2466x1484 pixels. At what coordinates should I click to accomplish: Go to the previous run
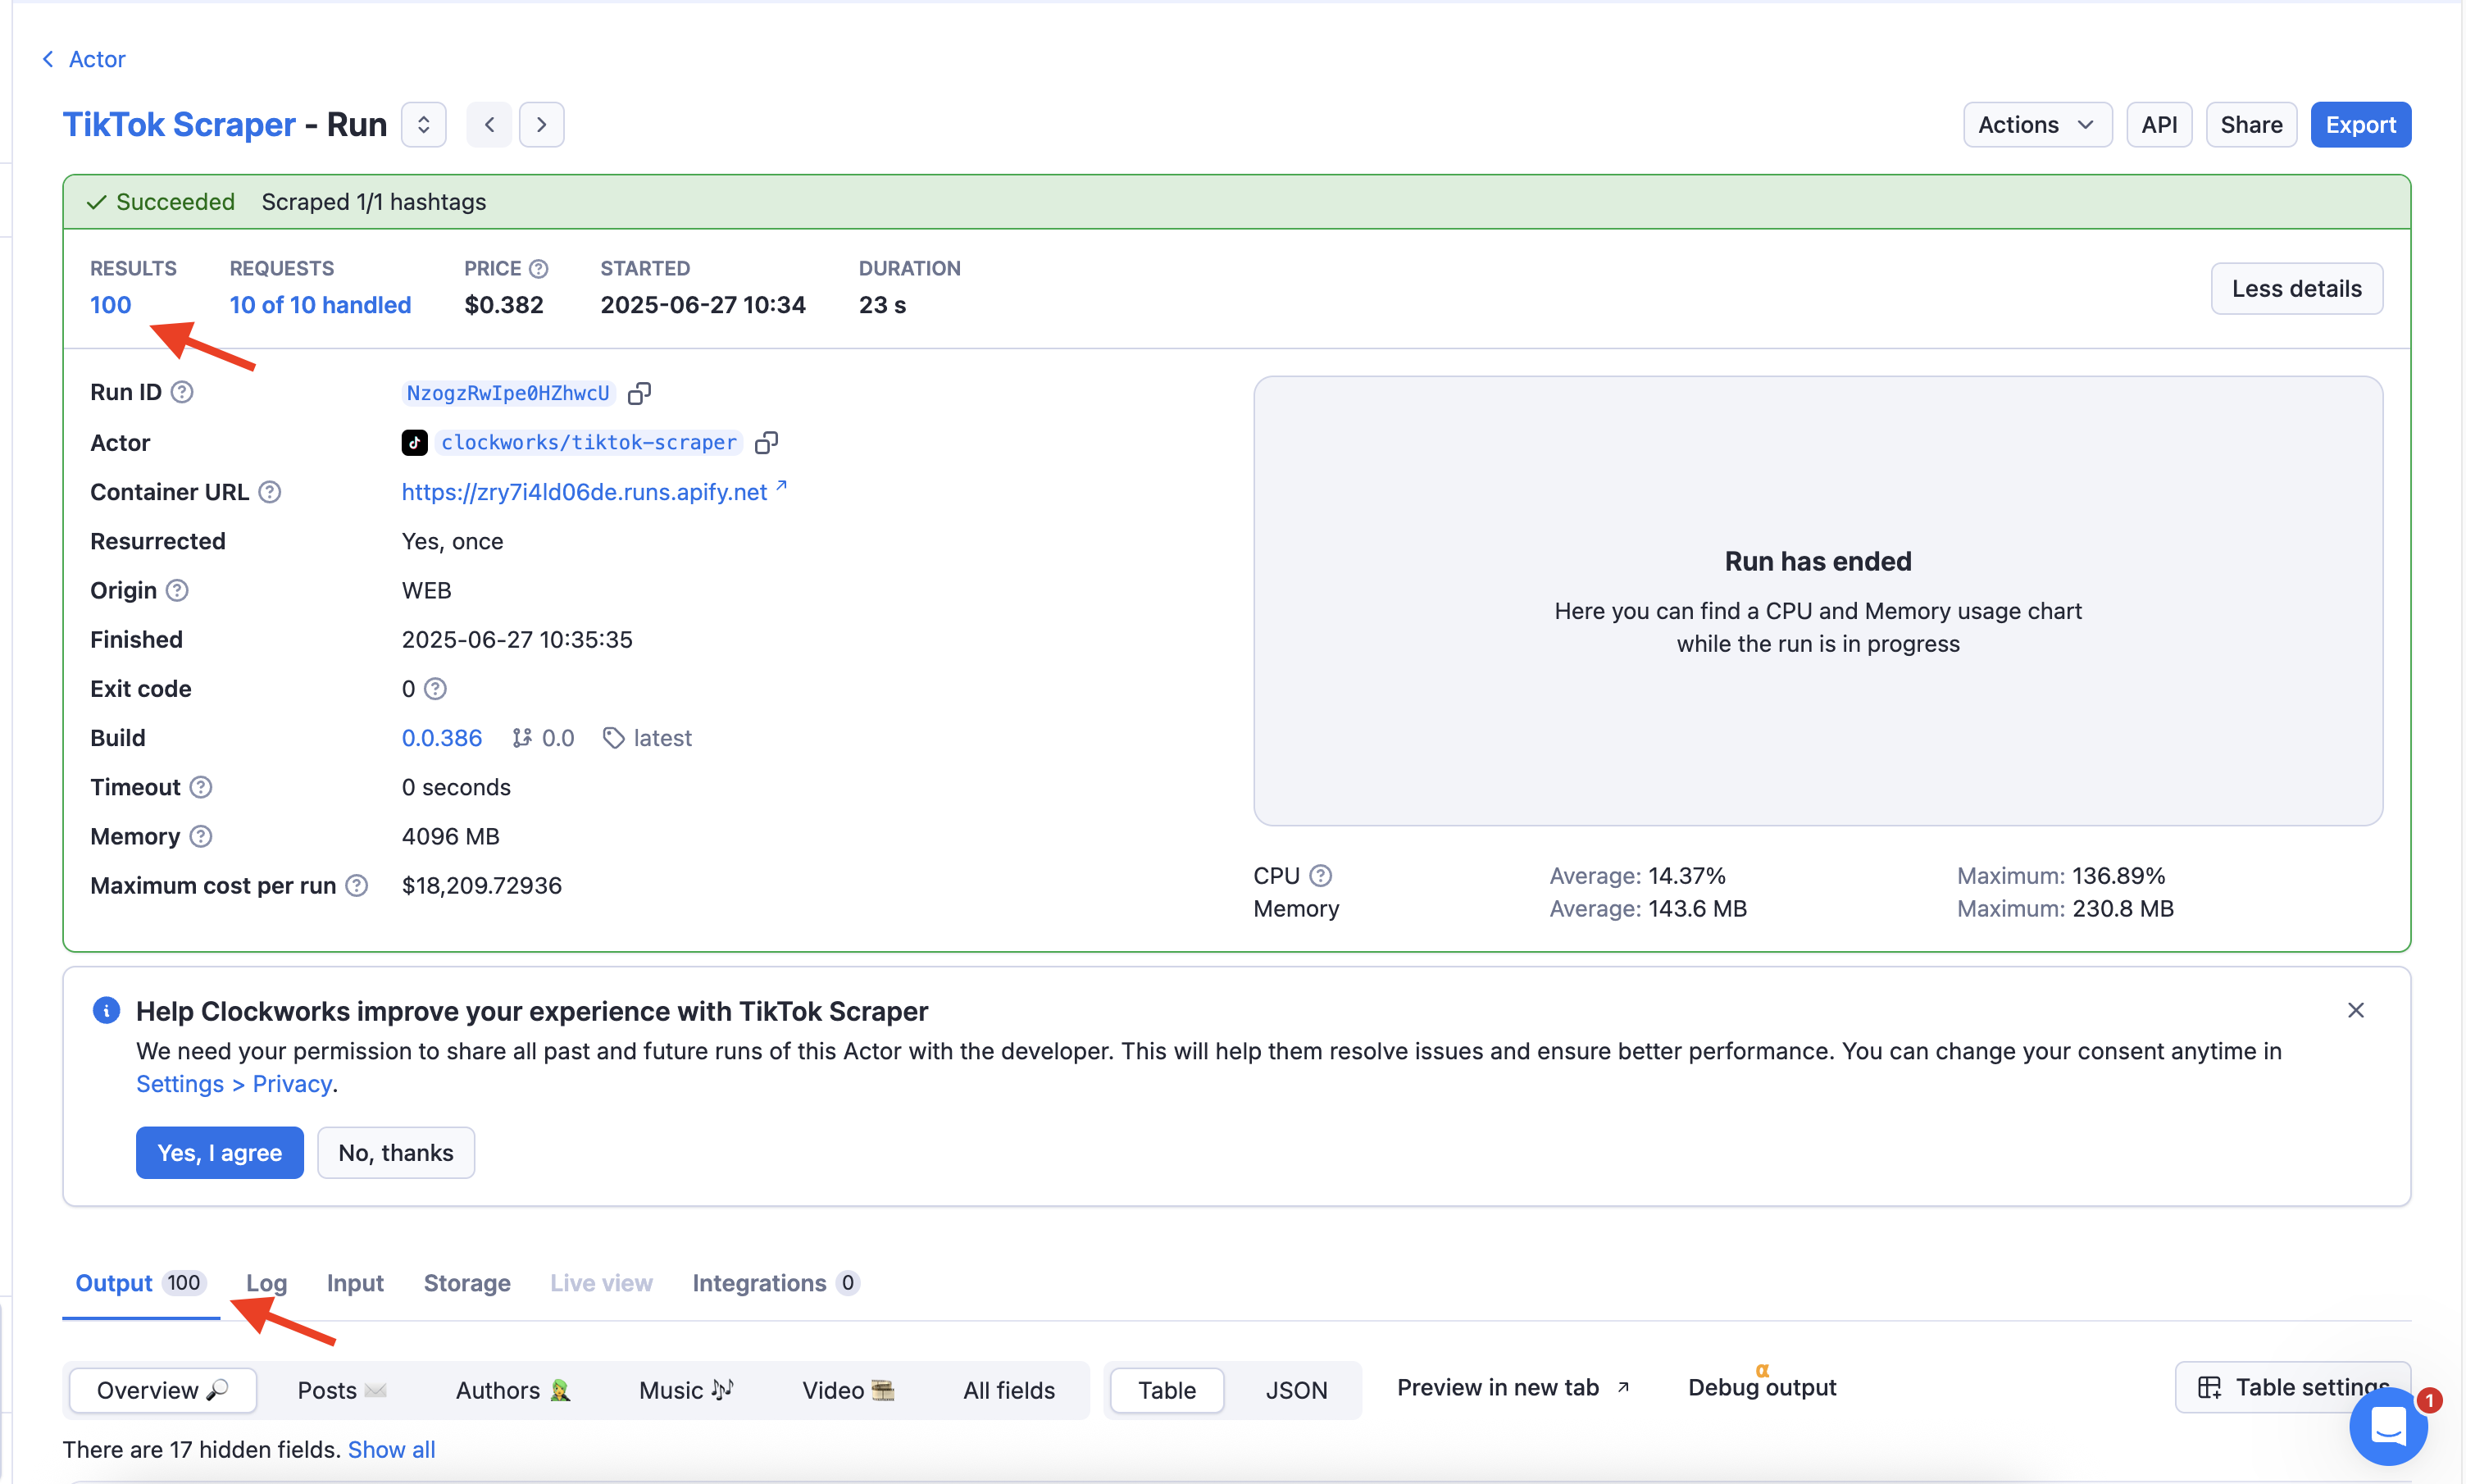(489, 125)
